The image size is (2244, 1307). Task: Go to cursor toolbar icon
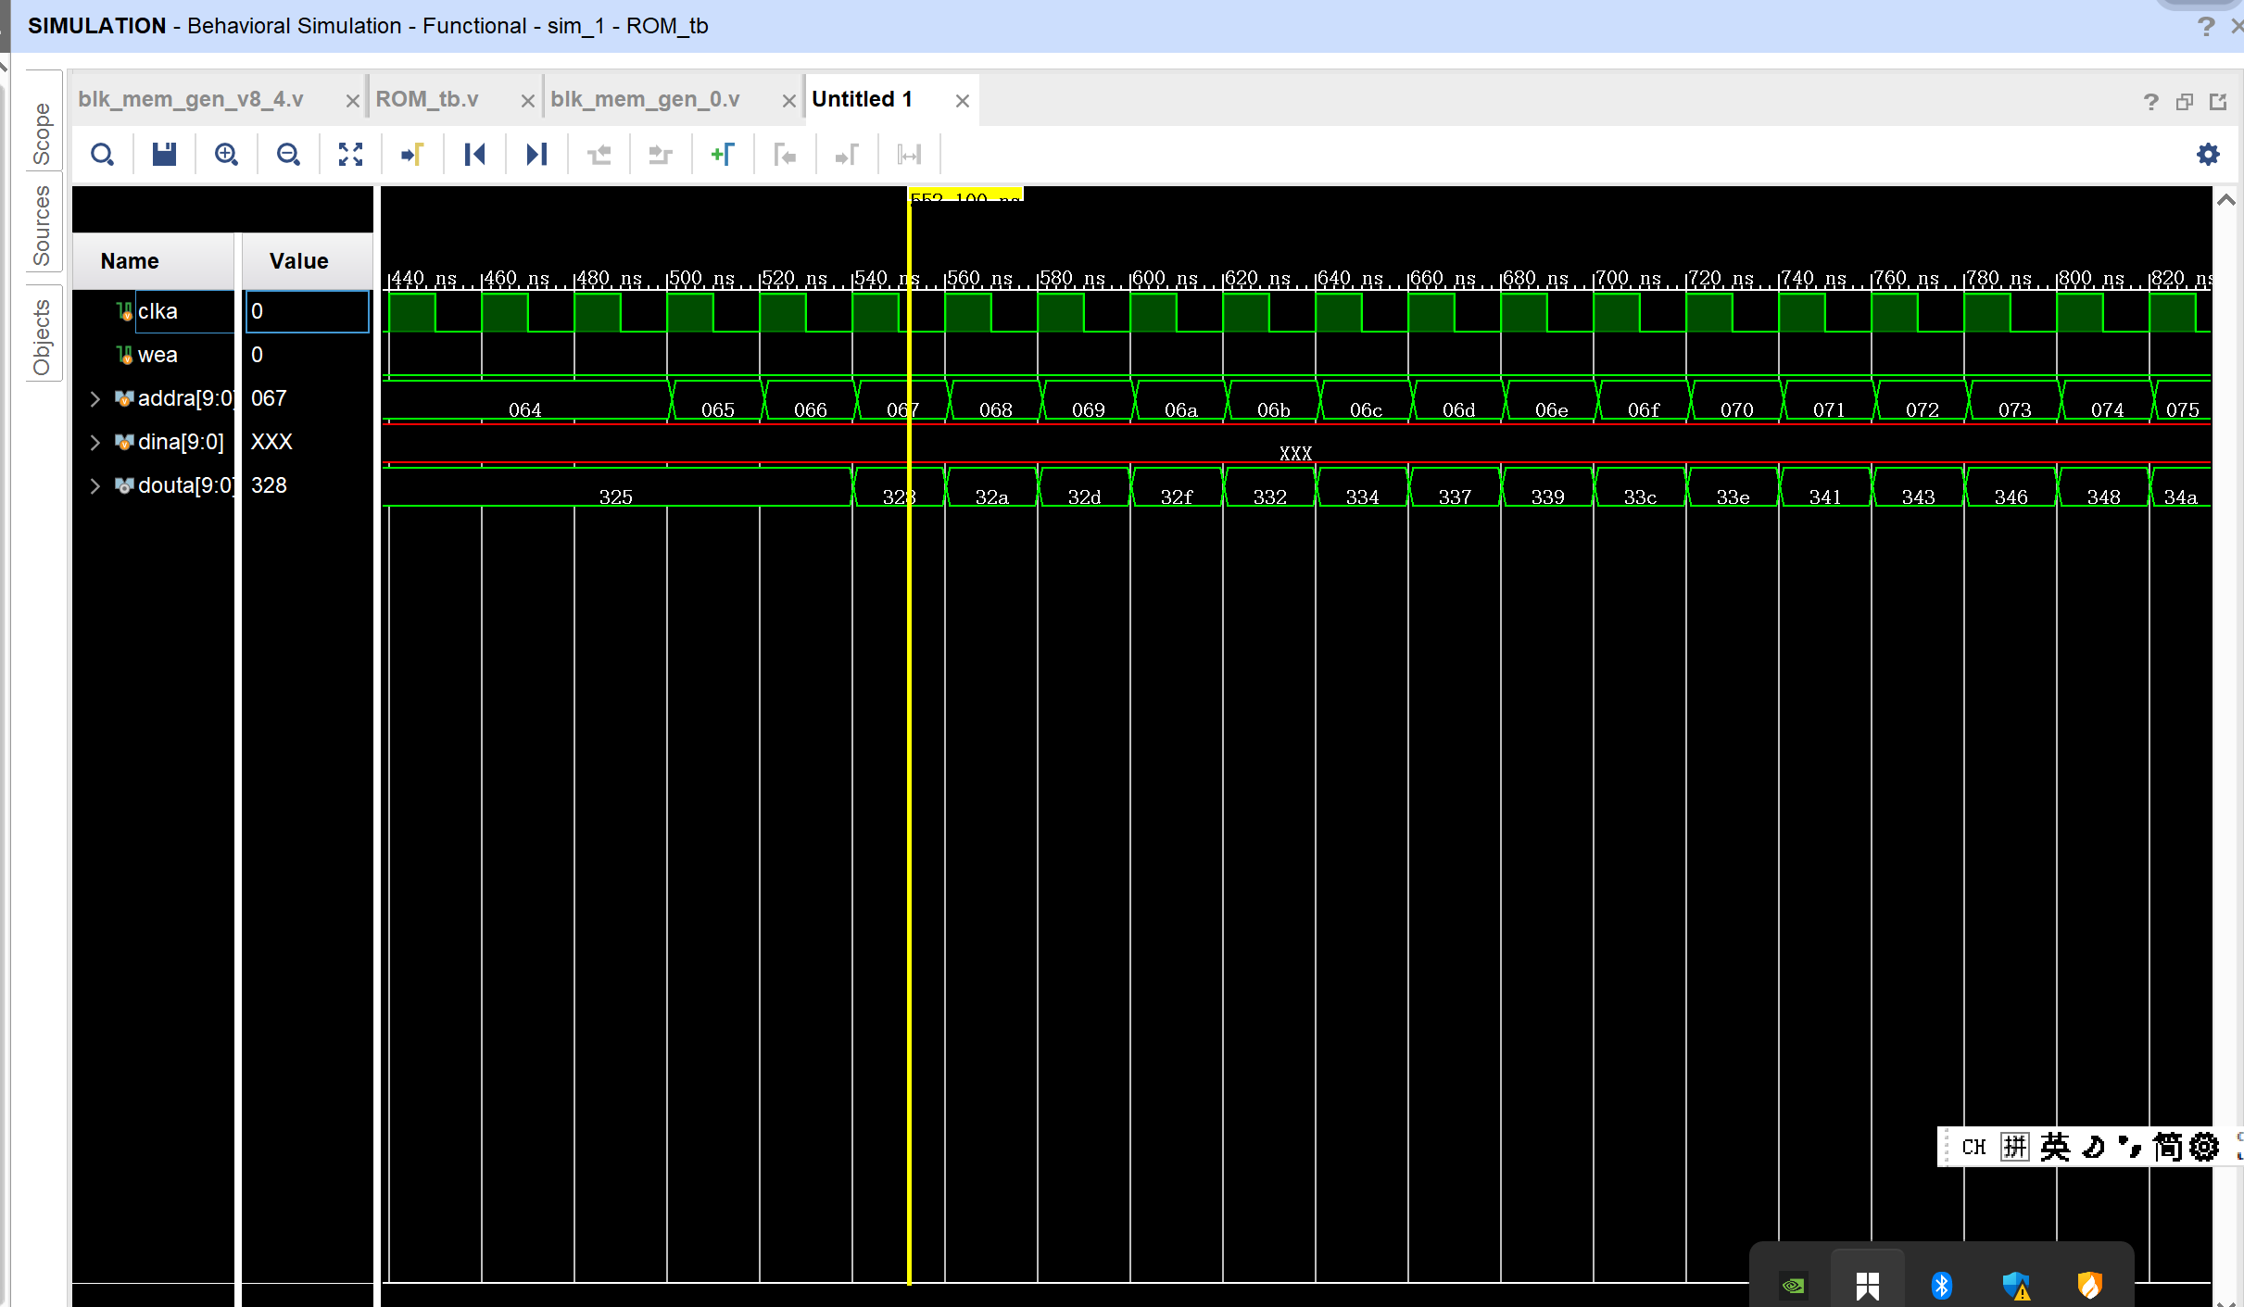412,154
